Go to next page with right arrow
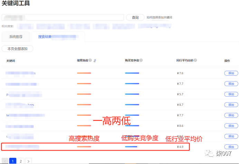 tap(28, 161)
